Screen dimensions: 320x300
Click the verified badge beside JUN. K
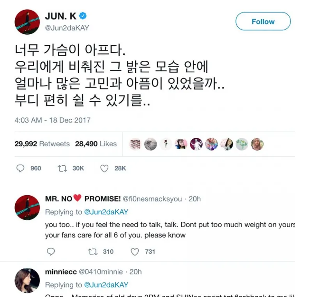83,16
